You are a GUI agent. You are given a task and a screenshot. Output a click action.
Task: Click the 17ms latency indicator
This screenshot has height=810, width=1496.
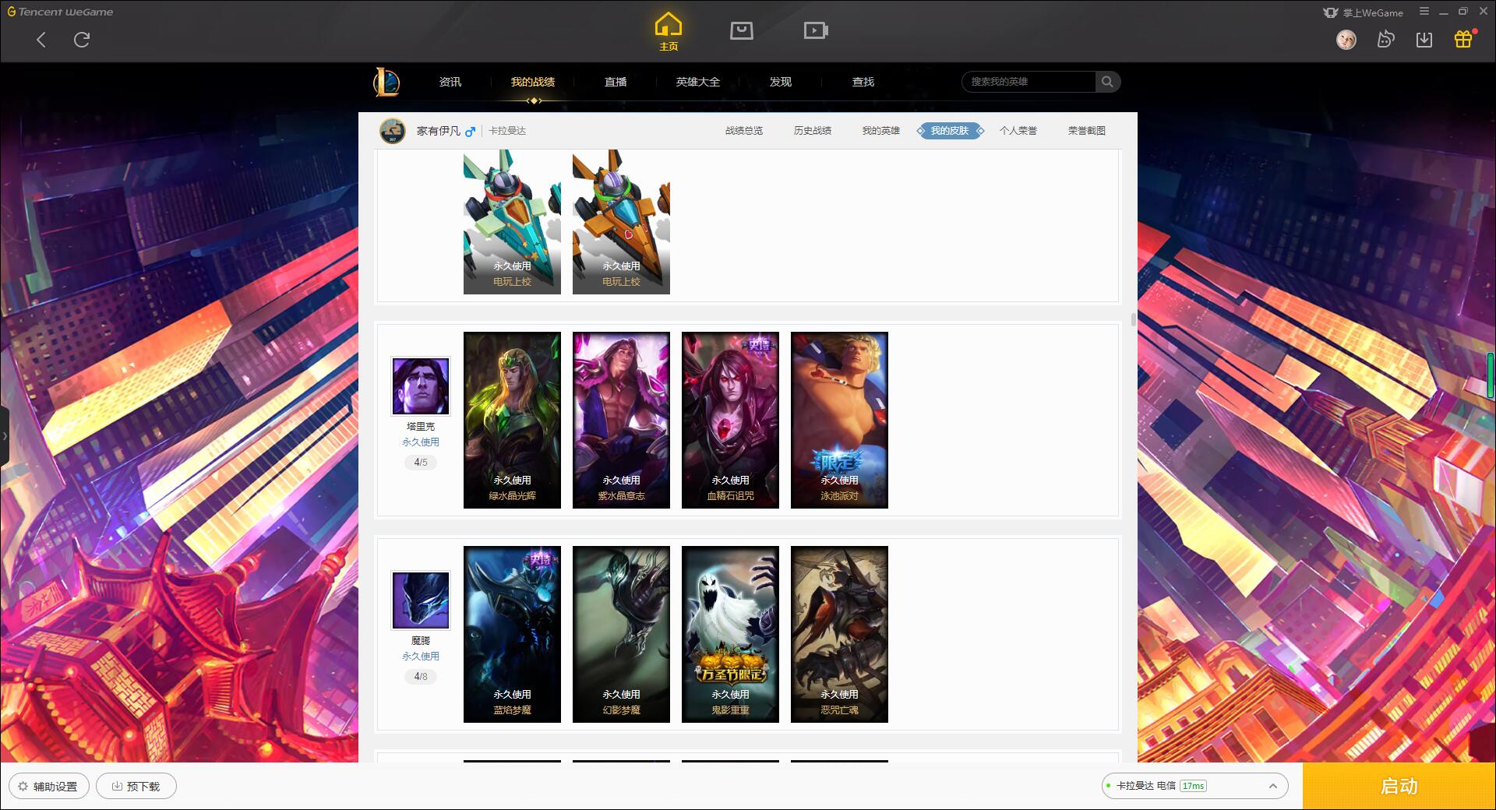1193,786
